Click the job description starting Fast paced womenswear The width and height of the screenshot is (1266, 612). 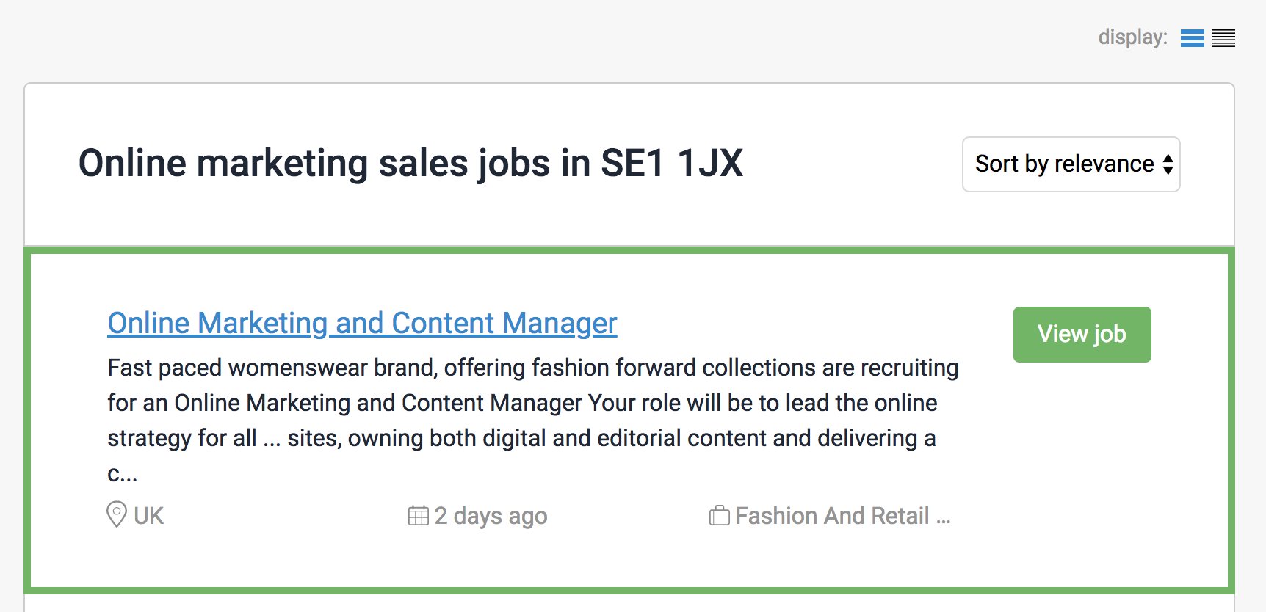pos(532,420)
